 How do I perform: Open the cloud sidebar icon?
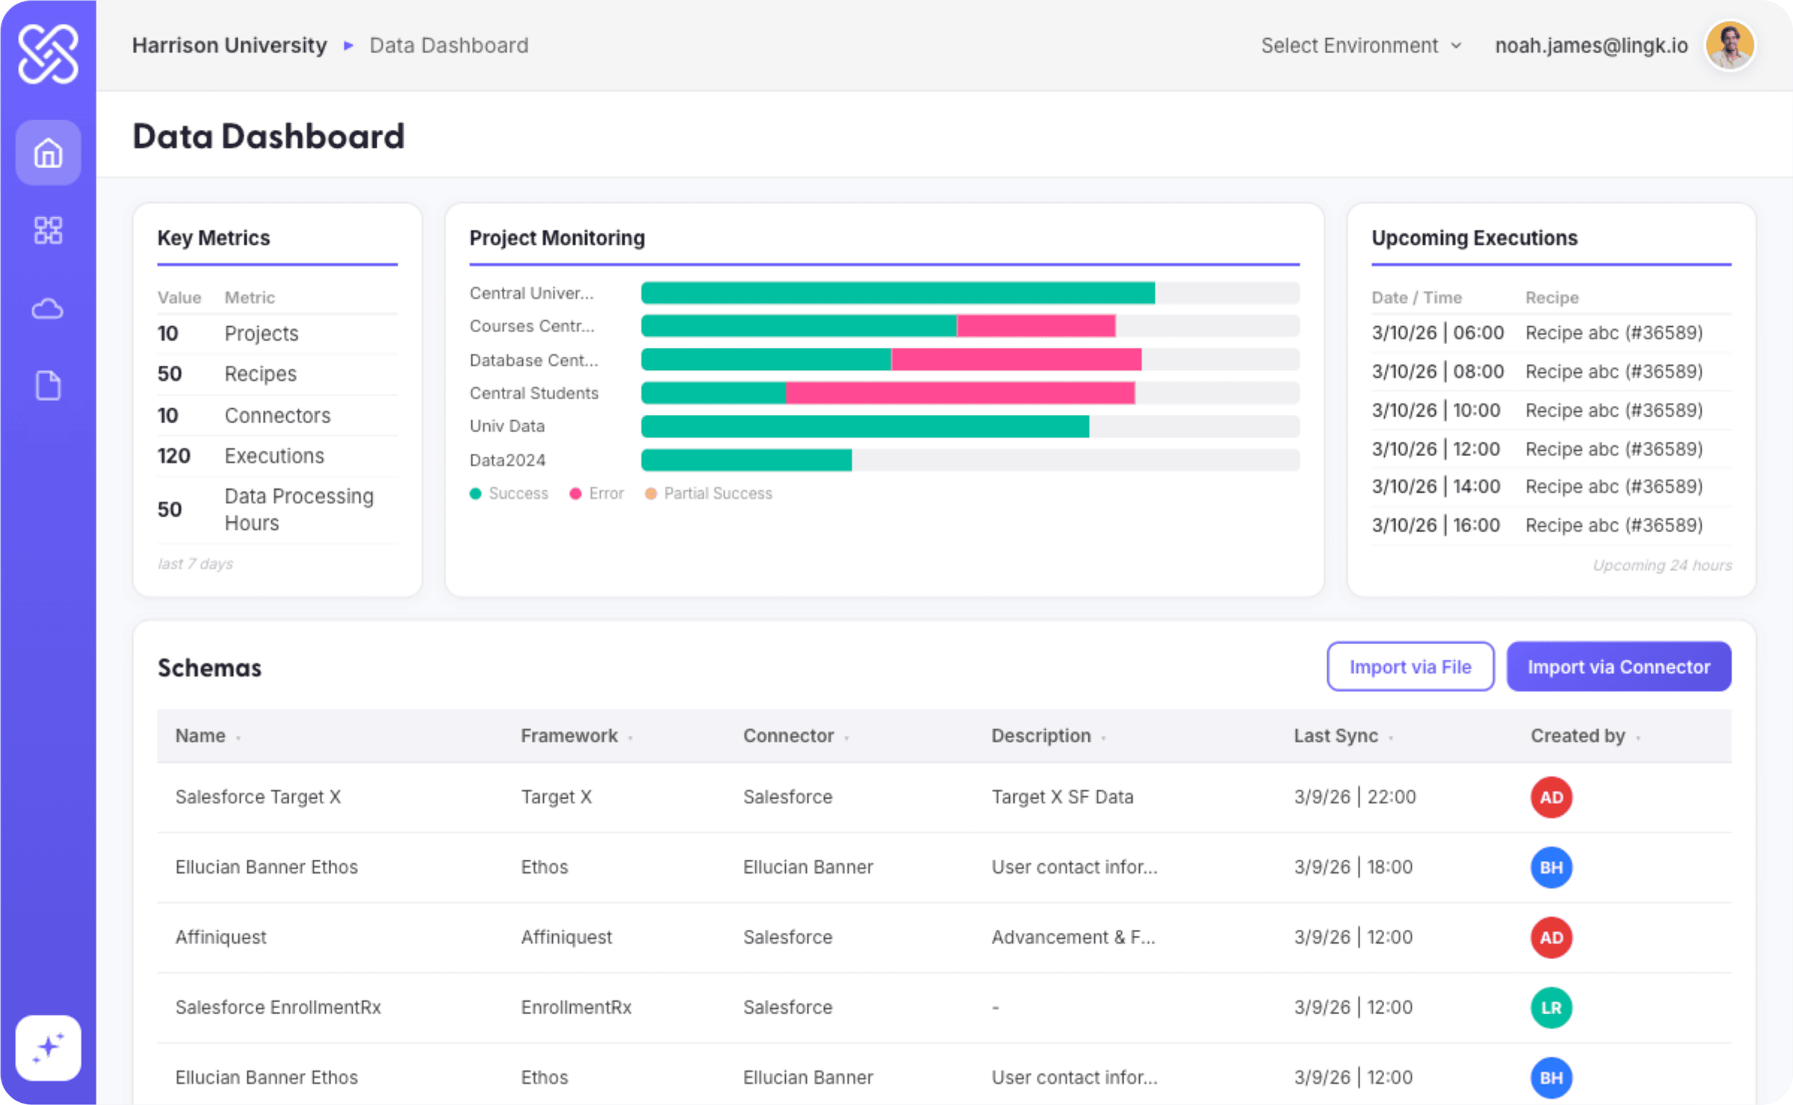[x=48, y=309]
